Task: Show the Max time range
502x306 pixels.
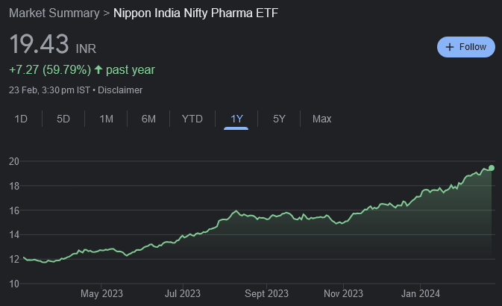Action: pos(321,119)
